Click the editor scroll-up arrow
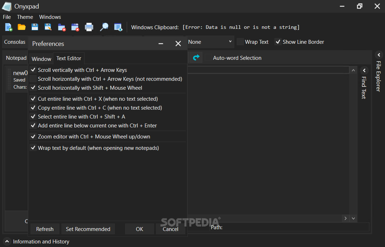 pyautogui.click(x=353, y=70)
